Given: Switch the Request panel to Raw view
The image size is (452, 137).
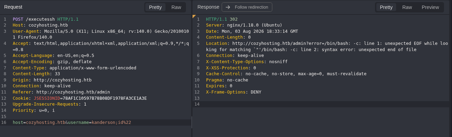Looking at the screenshot, I should [x=176, y=7].
